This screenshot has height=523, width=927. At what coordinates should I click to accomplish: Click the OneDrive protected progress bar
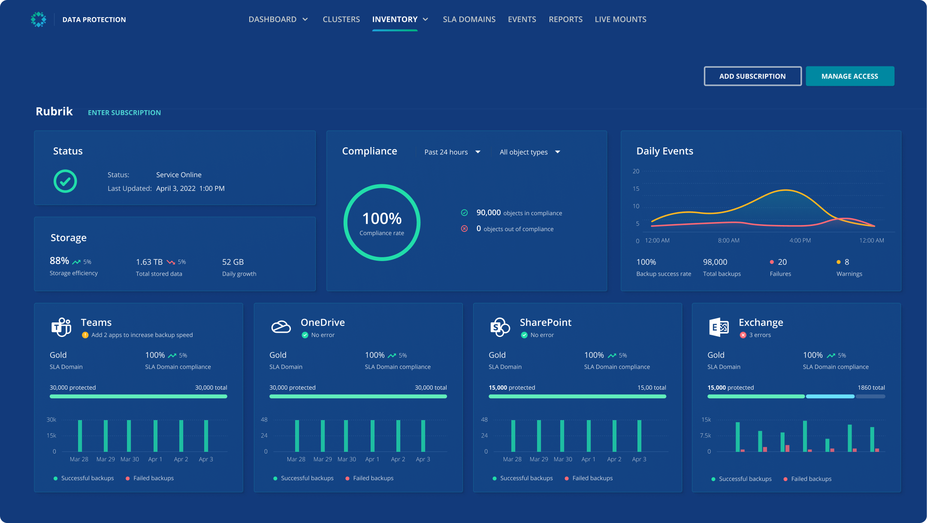[x=358, y=397]
